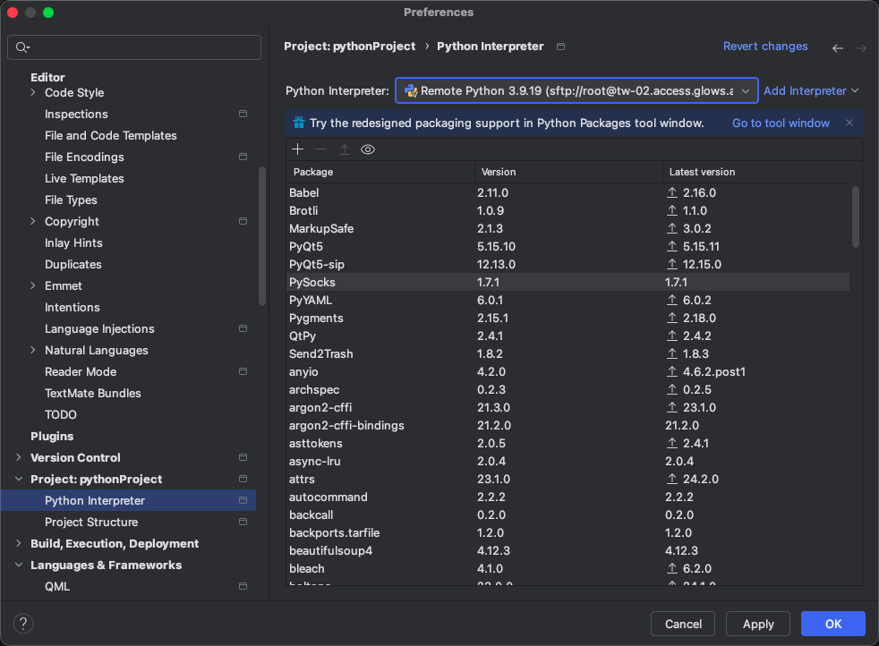Click the uninstall package minus icon
Screen dimensions: 879x646
tap(320, 149)
